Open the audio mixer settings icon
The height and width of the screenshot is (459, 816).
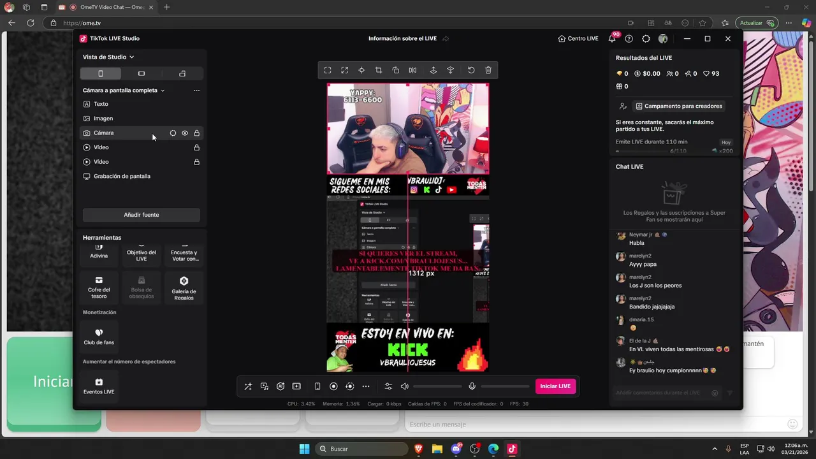388,386
